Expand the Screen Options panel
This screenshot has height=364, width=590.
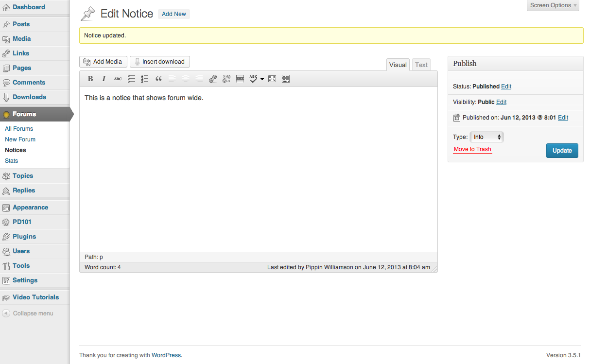coord(553,5)
